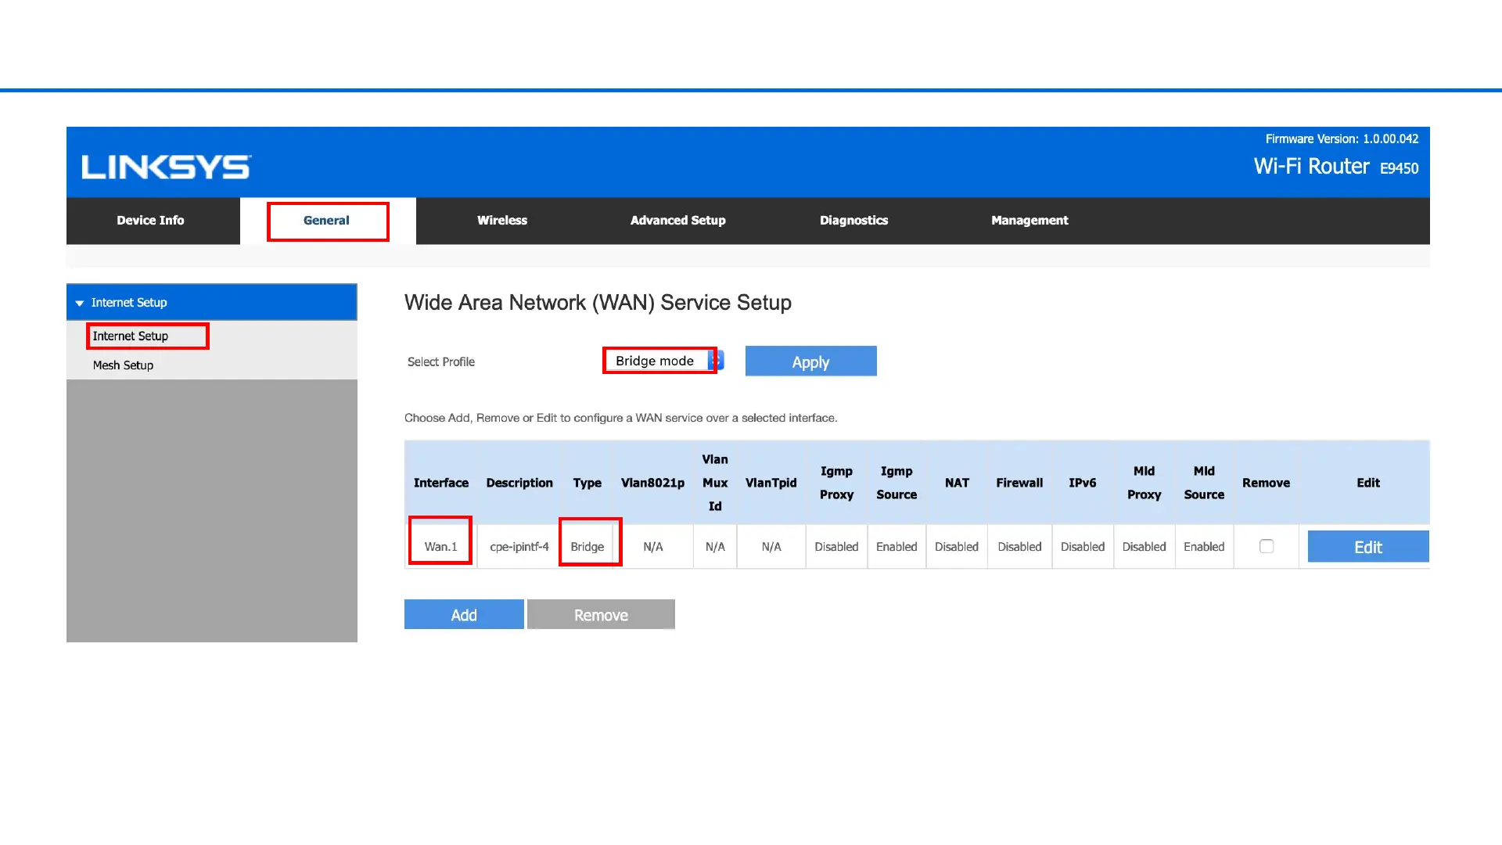This screenshot has height=845, width=1502.
Task: Click the Add button
Action: pyautogui.click(x=464, y=615)
